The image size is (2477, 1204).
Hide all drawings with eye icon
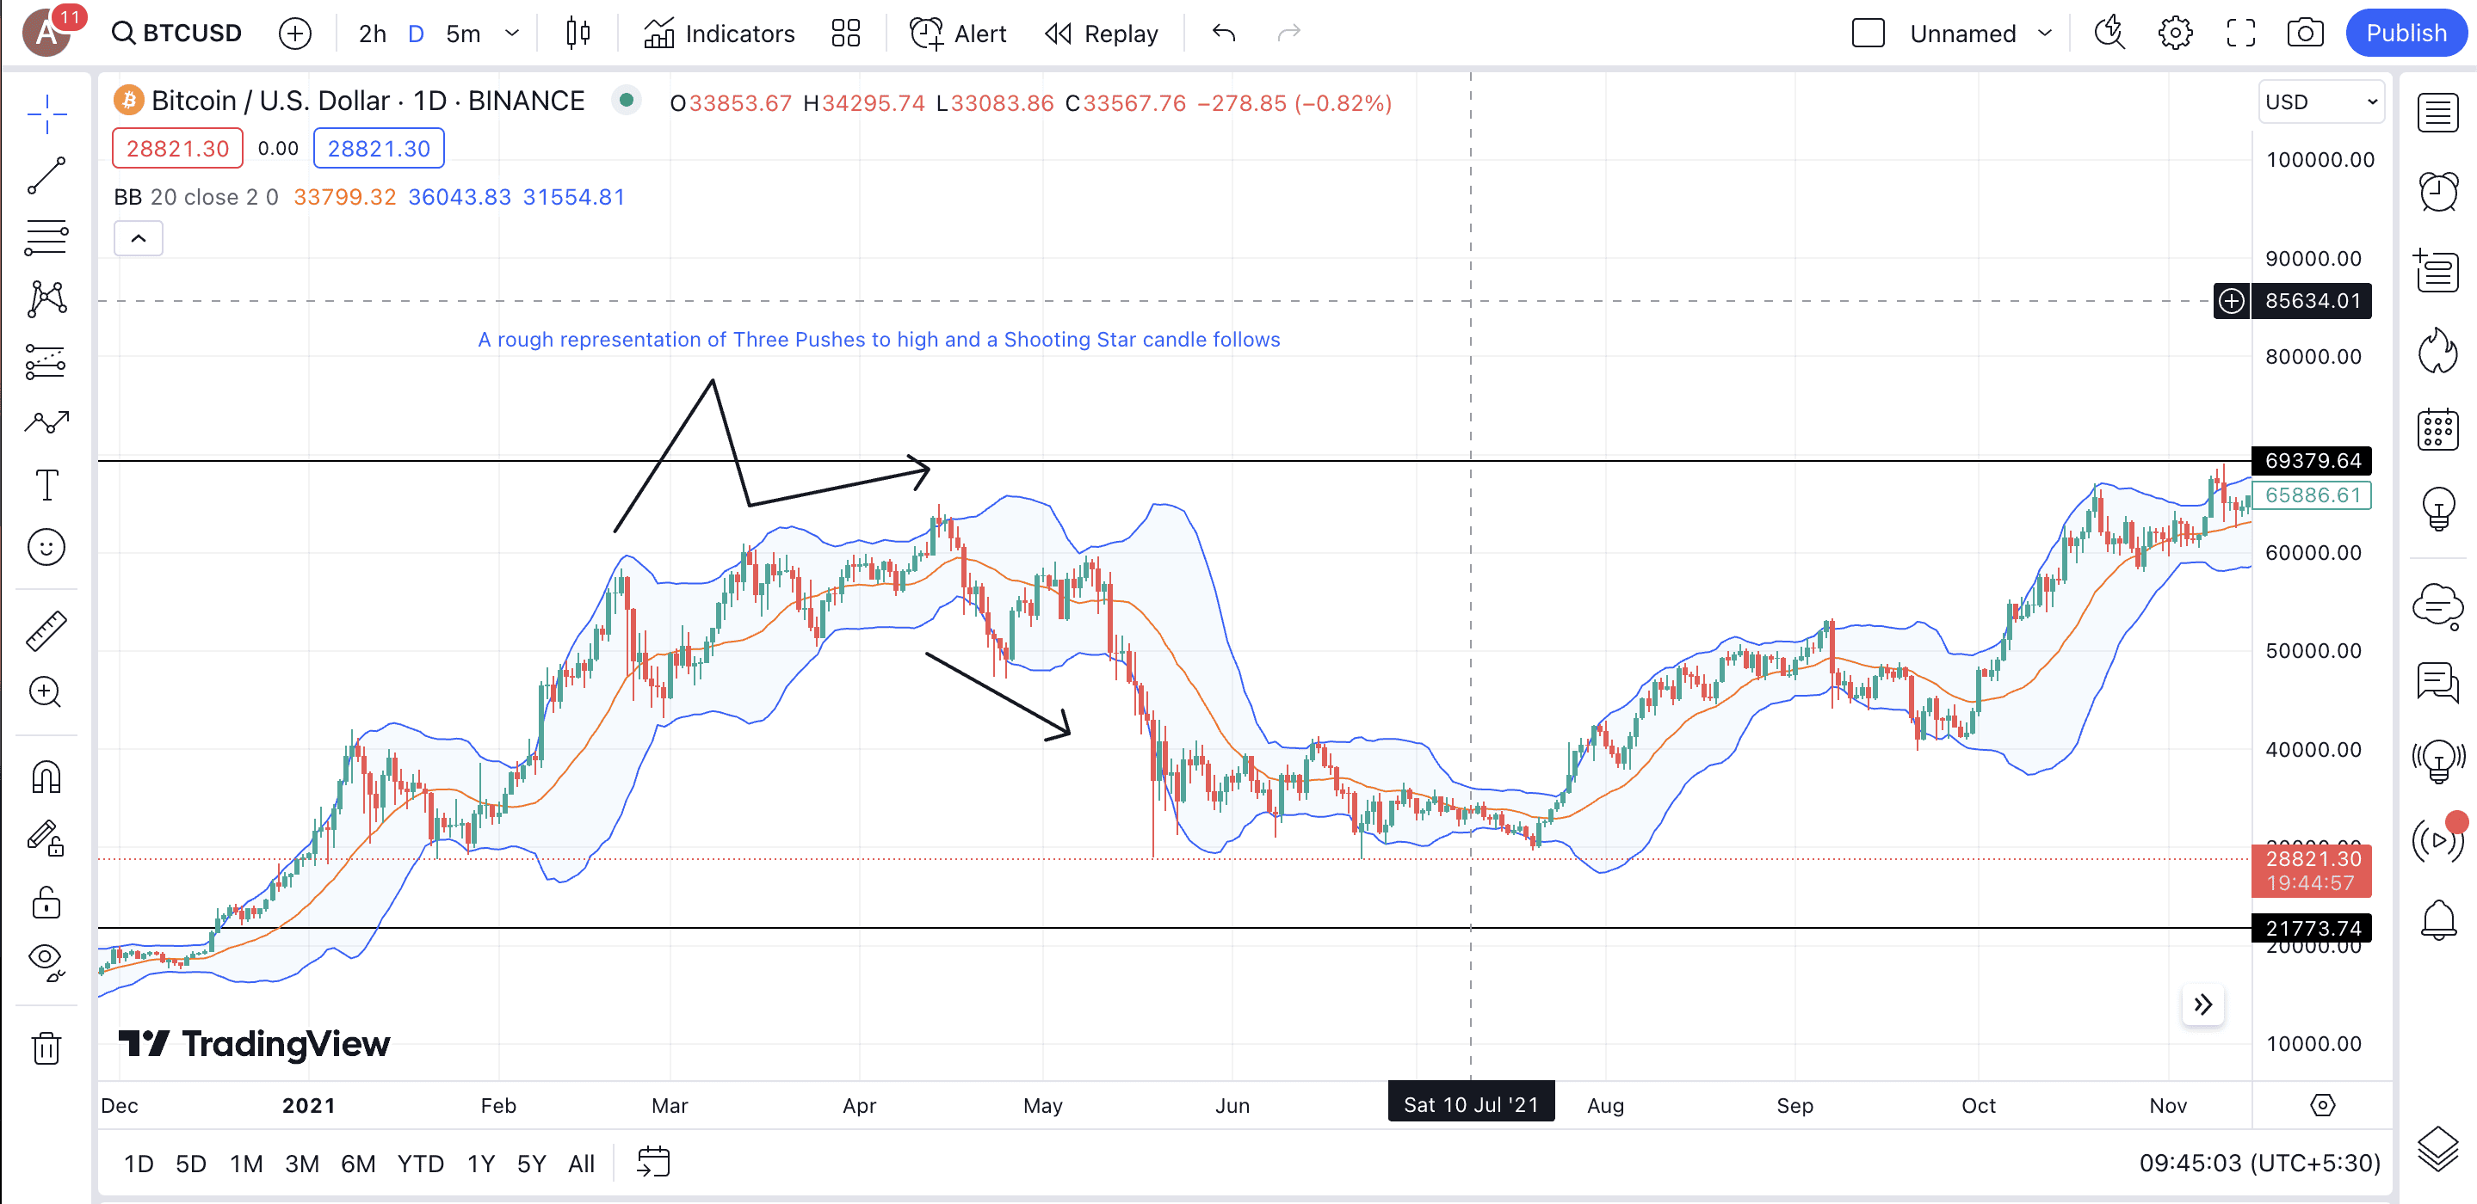point(46,959)
